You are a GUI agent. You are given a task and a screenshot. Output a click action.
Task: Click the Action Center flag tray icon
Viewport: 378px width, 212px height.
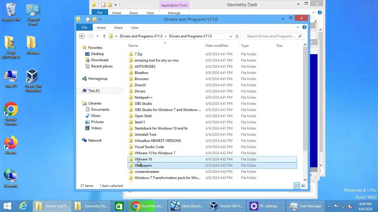point(336,206)
